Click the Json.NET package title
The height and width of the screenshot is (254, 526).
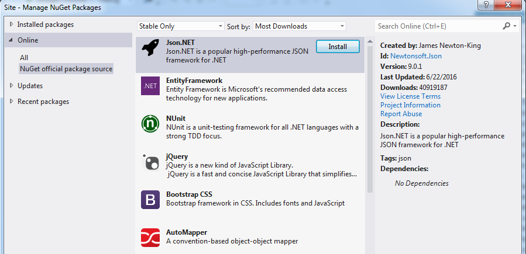click(180, 43)
